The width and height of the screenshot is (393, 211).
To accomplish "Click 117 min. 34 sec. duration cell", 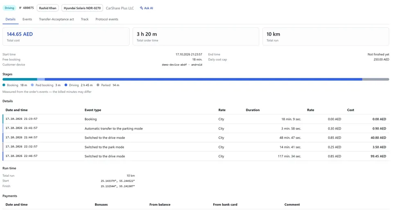I will coord(289,156).
